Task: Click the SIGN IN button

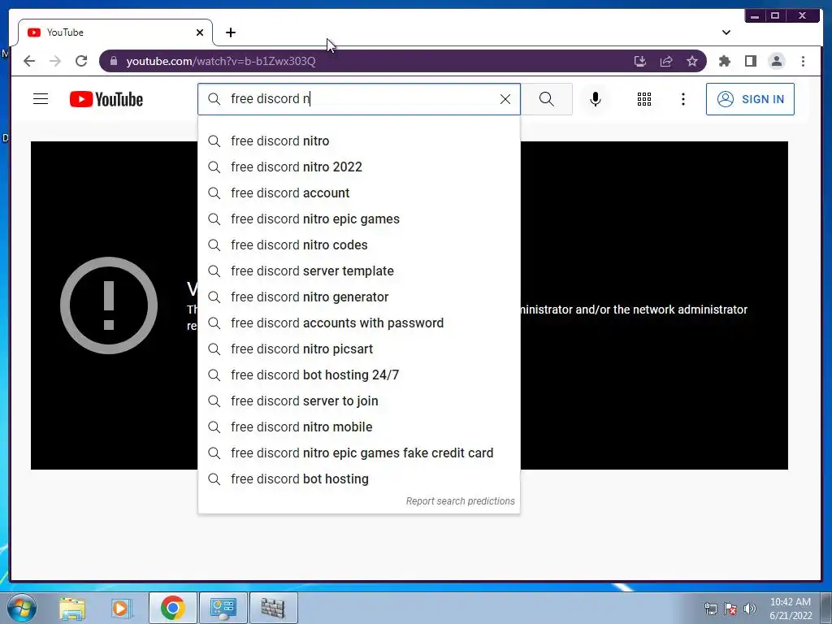Action: click(750, 99)
